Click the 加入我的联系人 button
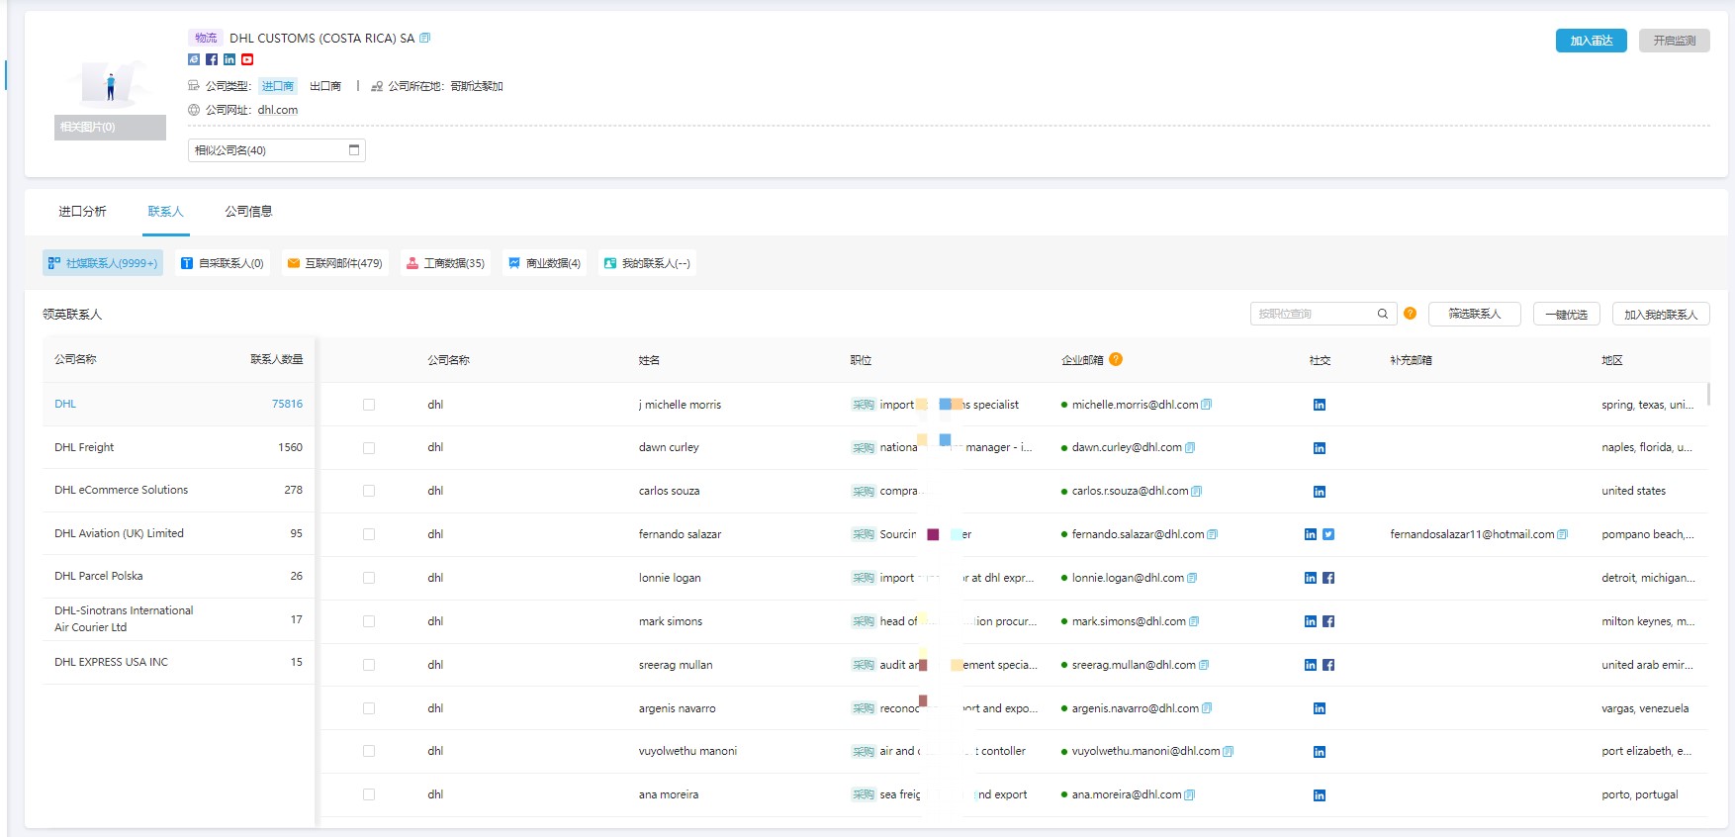The height and width of the screenshot is (837, 1735). 1661,314
